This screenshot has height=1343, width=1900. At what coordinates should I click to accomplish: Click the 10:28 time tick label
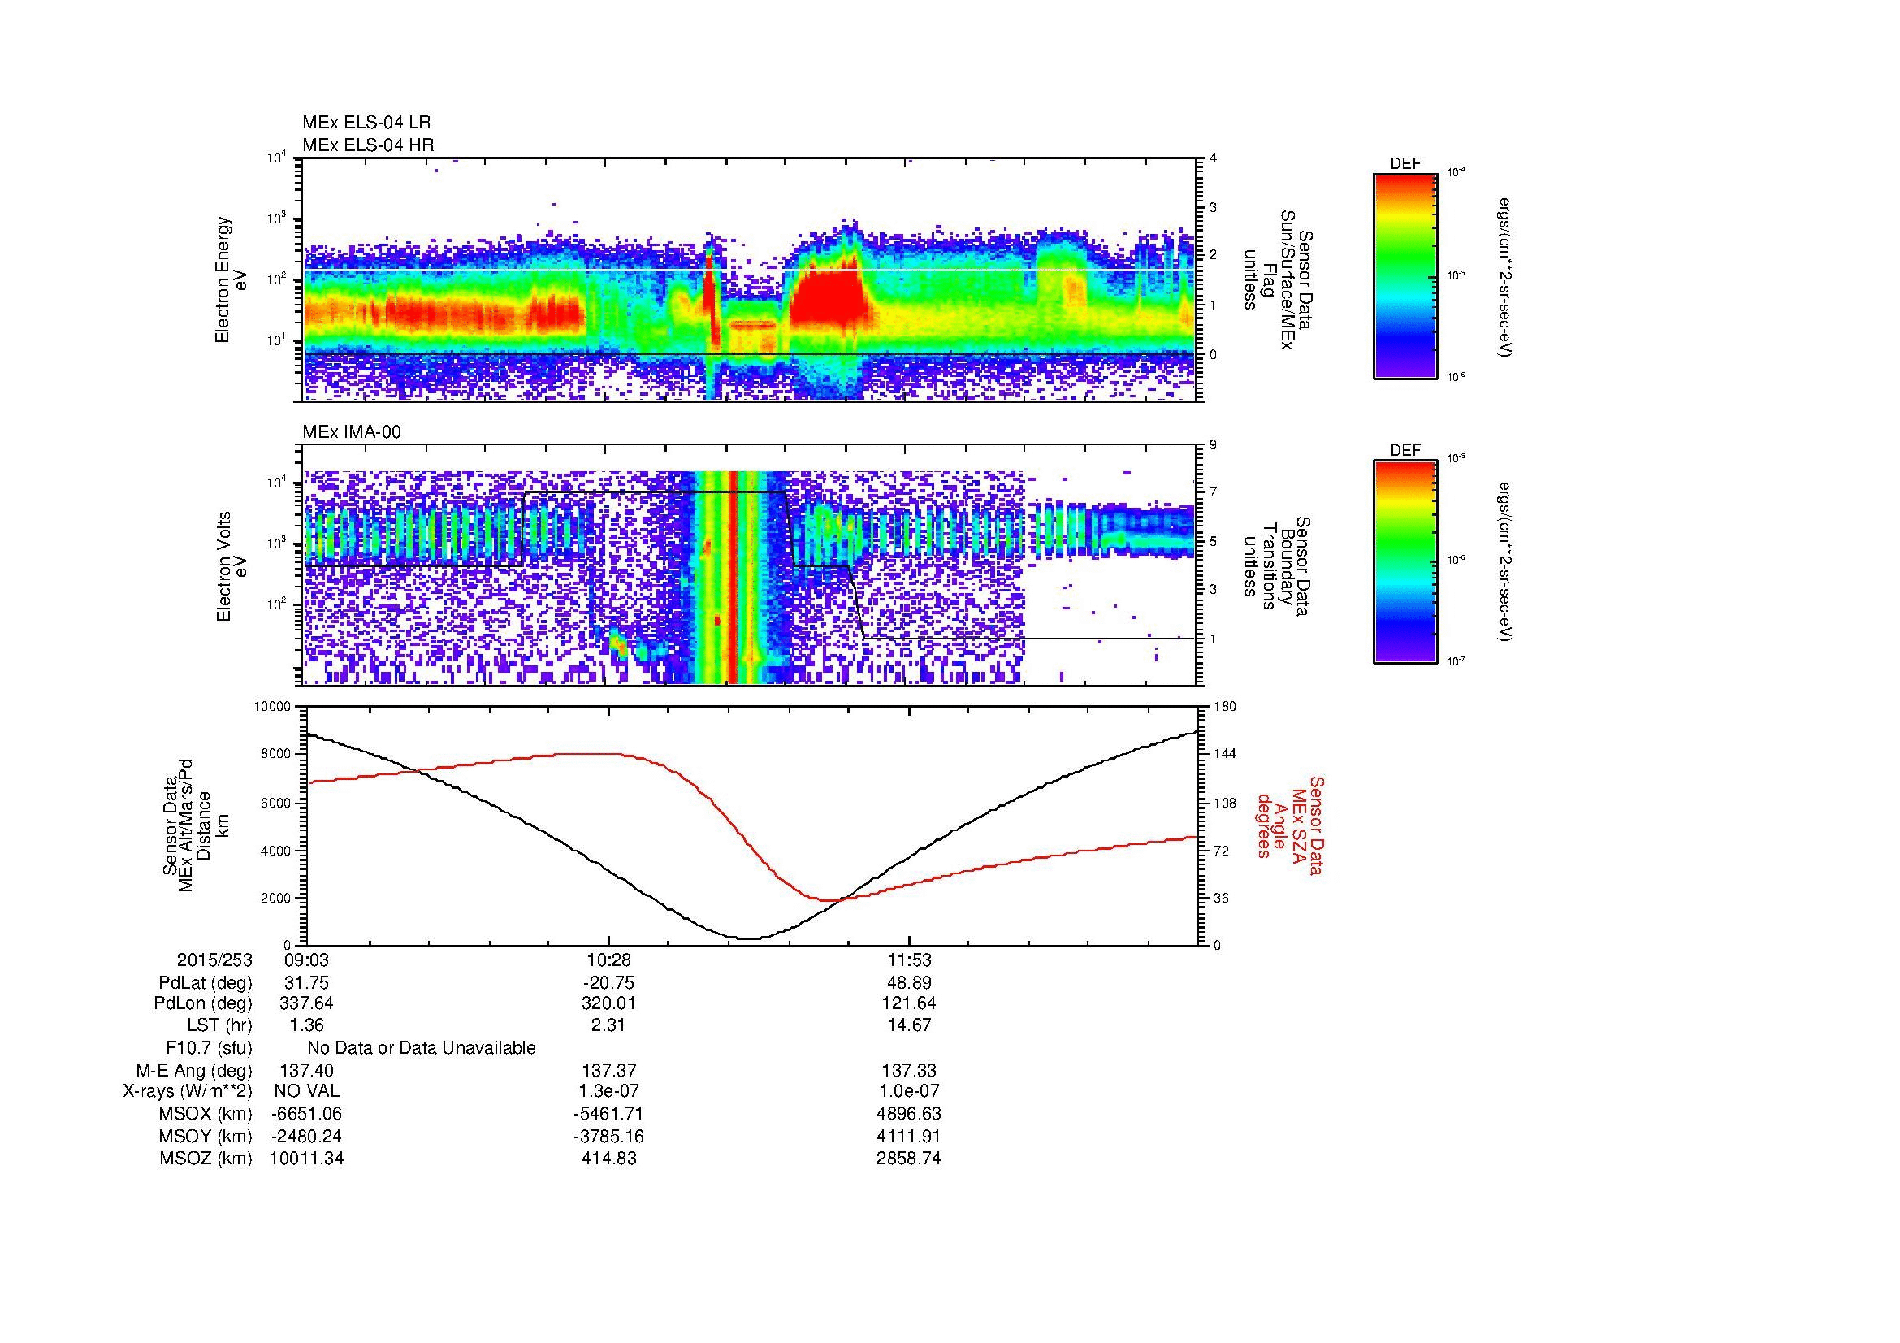pos(609,960)
